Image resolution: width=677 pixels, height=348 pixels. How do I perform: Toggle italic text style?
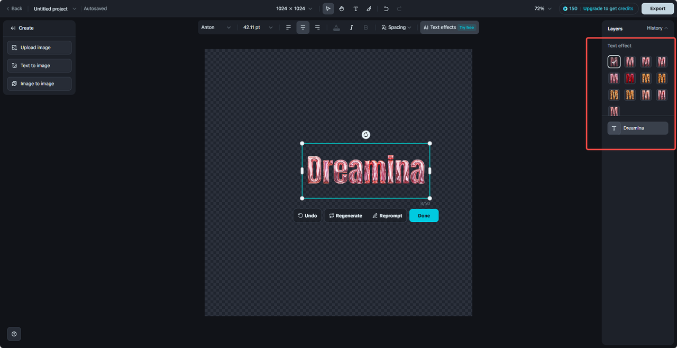351,27
